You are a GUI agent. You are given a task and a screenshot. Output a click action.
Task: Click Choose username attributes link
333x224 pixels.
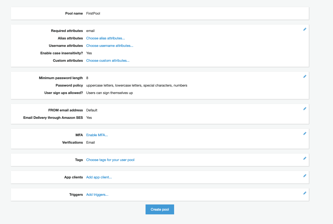coord(110,46)
